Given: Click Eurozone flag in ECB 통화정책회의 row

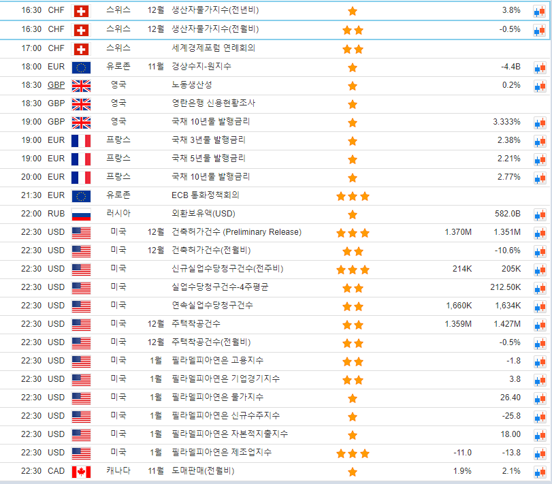Looking at the screenshot, I should (x=81, y=196).
